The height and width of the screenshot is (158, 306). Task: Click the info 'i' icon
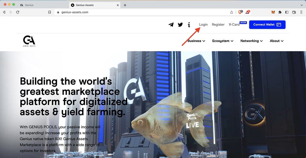(189, 25)
